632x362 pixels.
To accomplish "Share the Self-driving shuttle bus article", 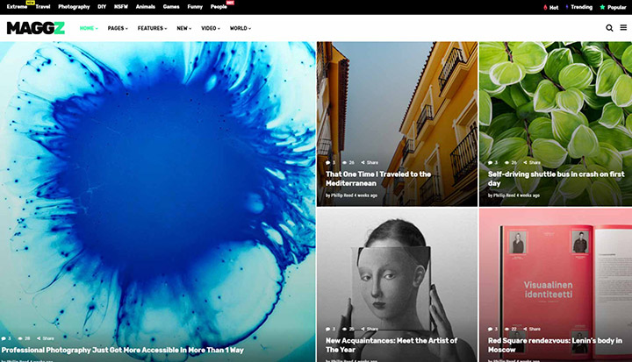I will [x=532, y=163].
